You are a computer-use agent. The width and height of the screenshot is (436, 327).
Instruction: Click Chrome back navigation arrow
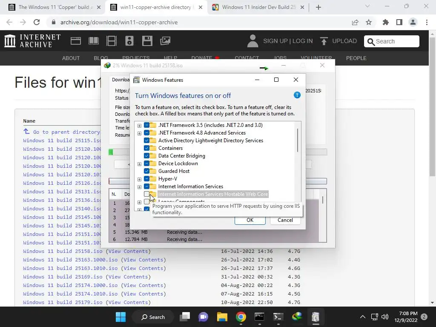click(x=9, y=22)
